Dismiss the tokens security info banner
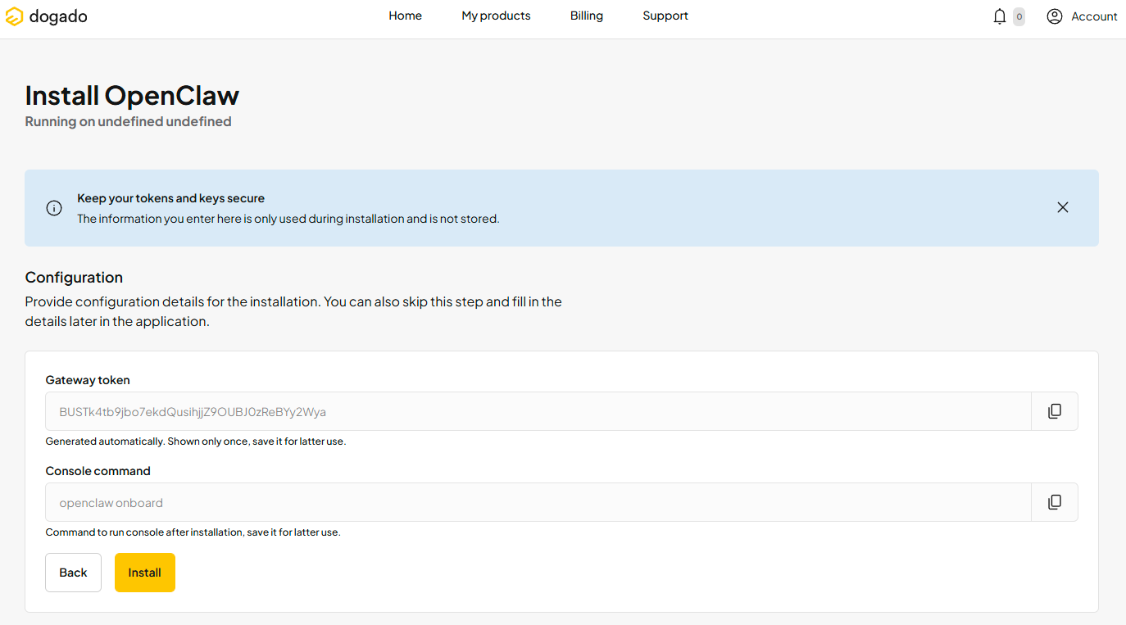1126x625 pixels. (1063, 207)
